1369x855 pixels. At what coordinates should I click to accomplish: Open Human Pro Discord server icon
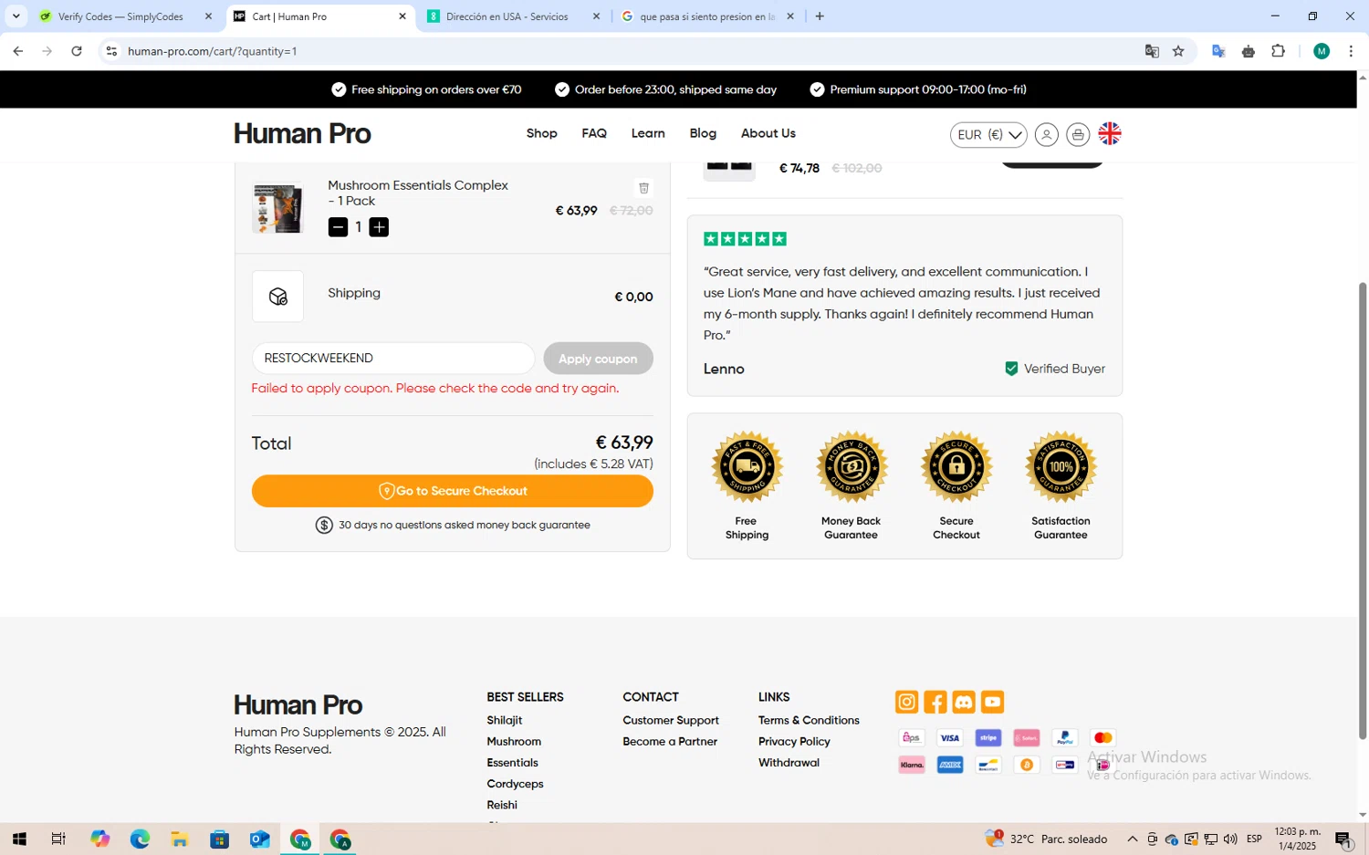click(964, 702)
